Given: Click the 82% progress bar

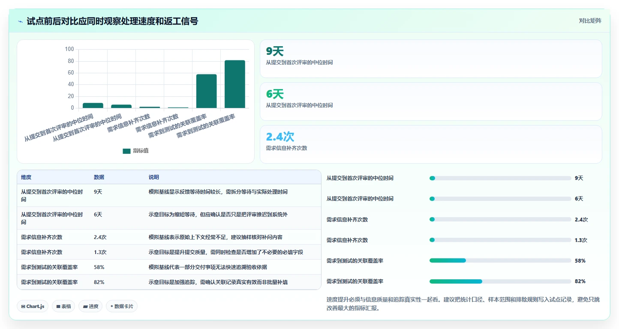Looking at the screenshot, I should click(500, 281).
